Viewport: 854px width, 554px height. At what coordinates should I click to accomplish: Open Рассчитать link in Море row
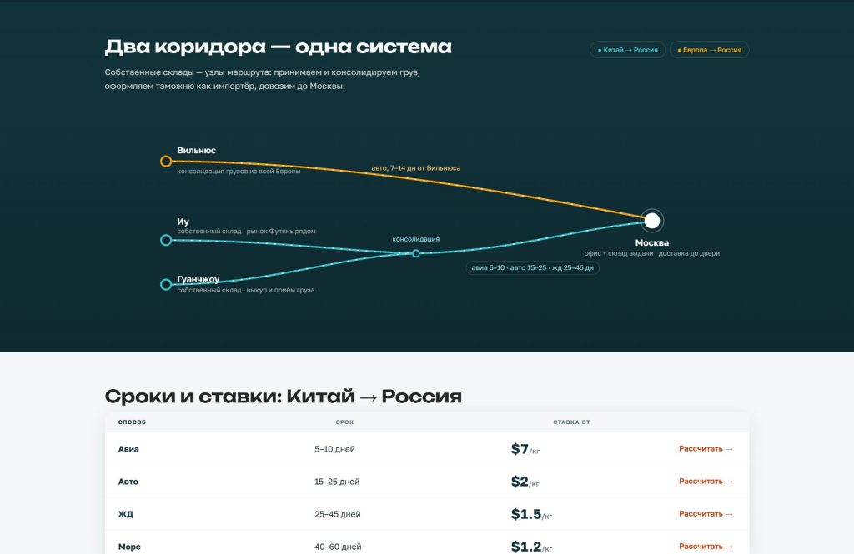click(706, 547)
